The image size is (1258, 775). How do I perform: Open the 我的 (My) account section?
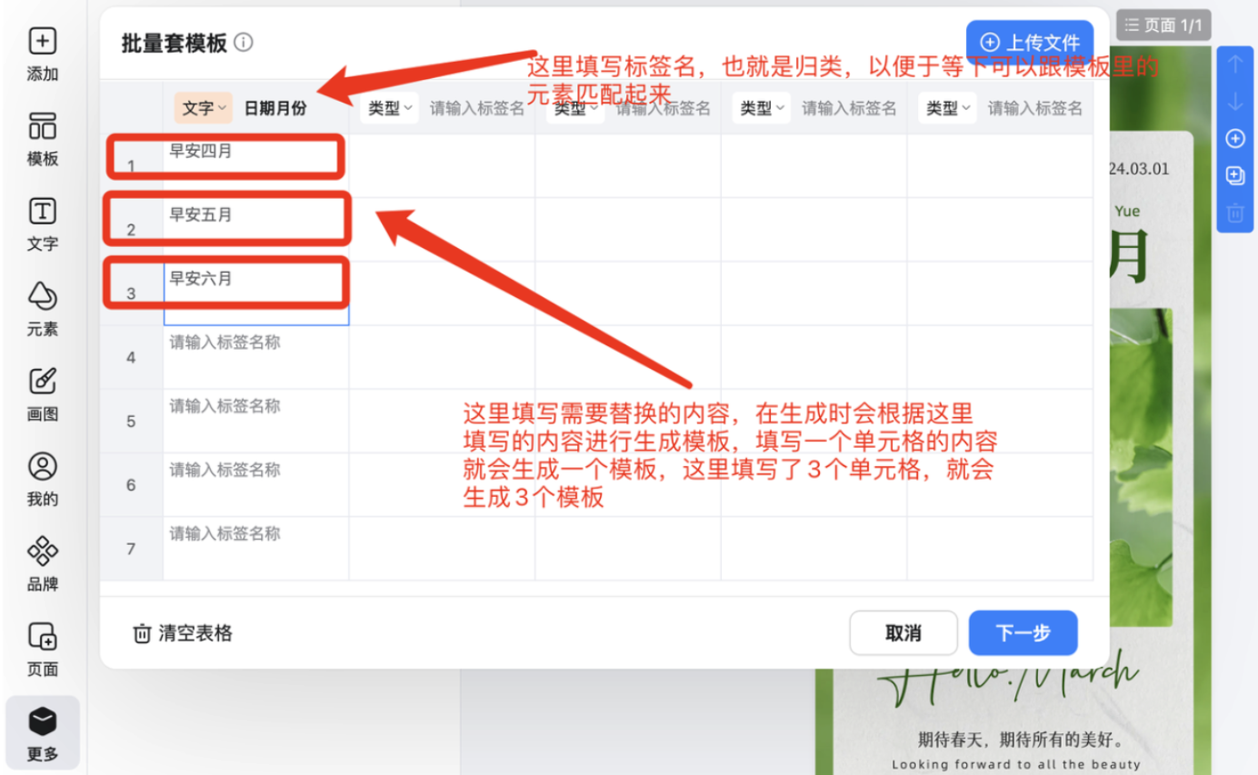tap(43, 478)
